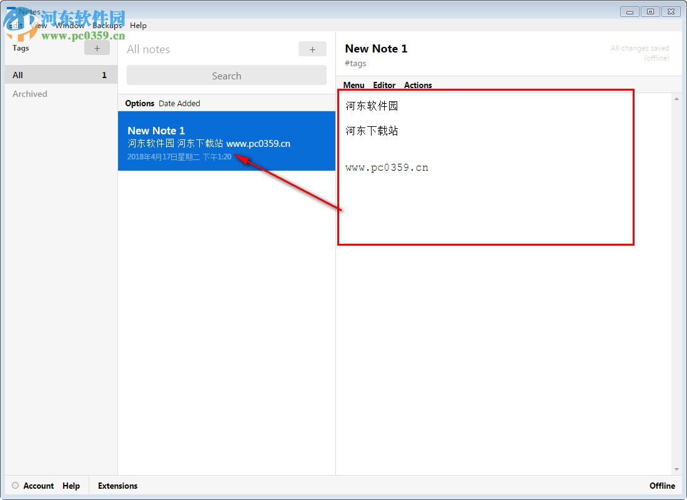Open the note Menu dropdown
Image resolution: width=687 pixels, height=500 pixels.
coord(353,85)
